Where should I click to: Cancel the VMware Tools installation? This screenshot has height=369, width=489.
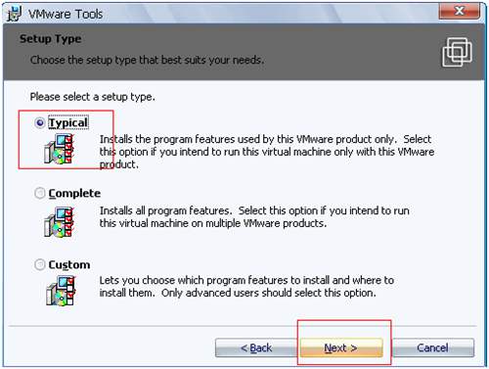(x=433, y=347)
